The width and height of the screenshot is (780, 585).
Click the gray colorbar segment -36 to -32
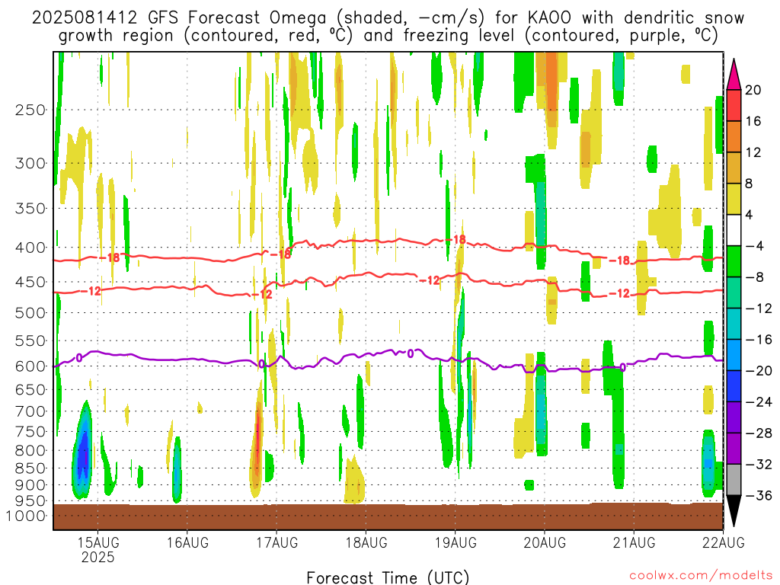pos(734,480)
